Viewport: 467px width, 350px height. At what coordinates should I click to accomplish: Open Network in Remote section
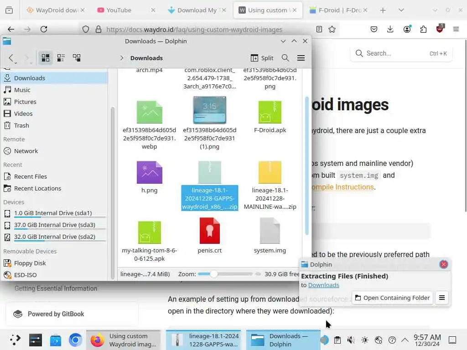pos(55,151)
